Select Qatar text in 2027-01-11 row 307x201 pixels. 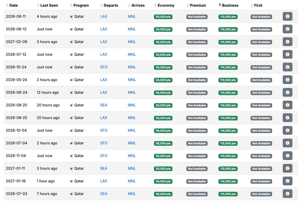[x=79, y=168]
